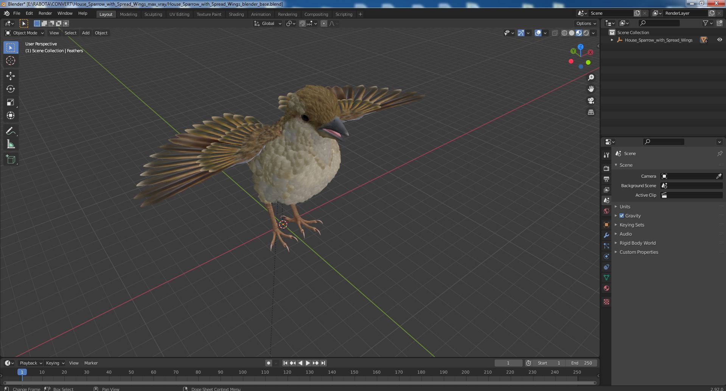Switch to material preview shading
726x391 pixels.
click(x=579, y=33)
